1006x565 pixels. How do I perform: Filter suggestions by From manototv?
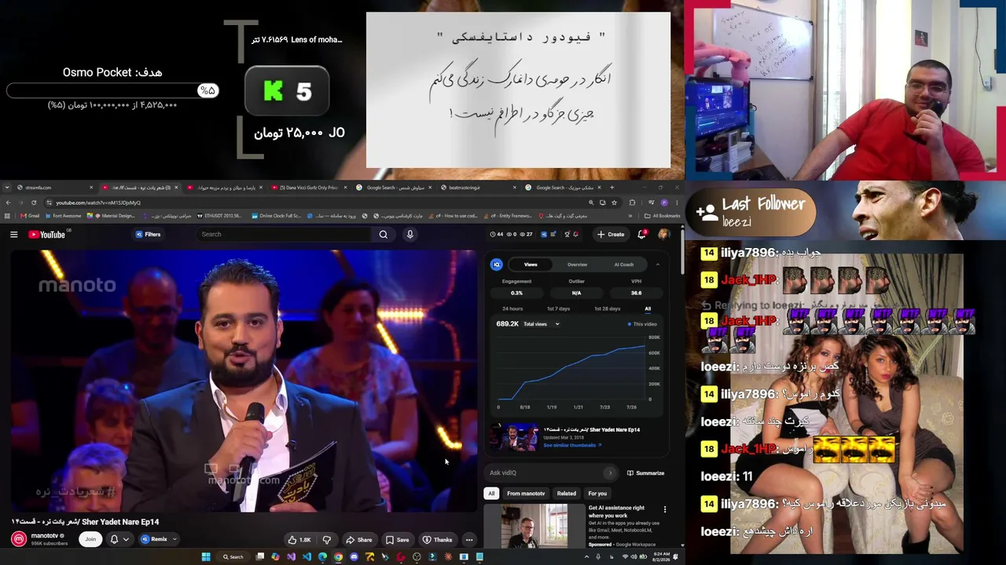coord(526,494)
